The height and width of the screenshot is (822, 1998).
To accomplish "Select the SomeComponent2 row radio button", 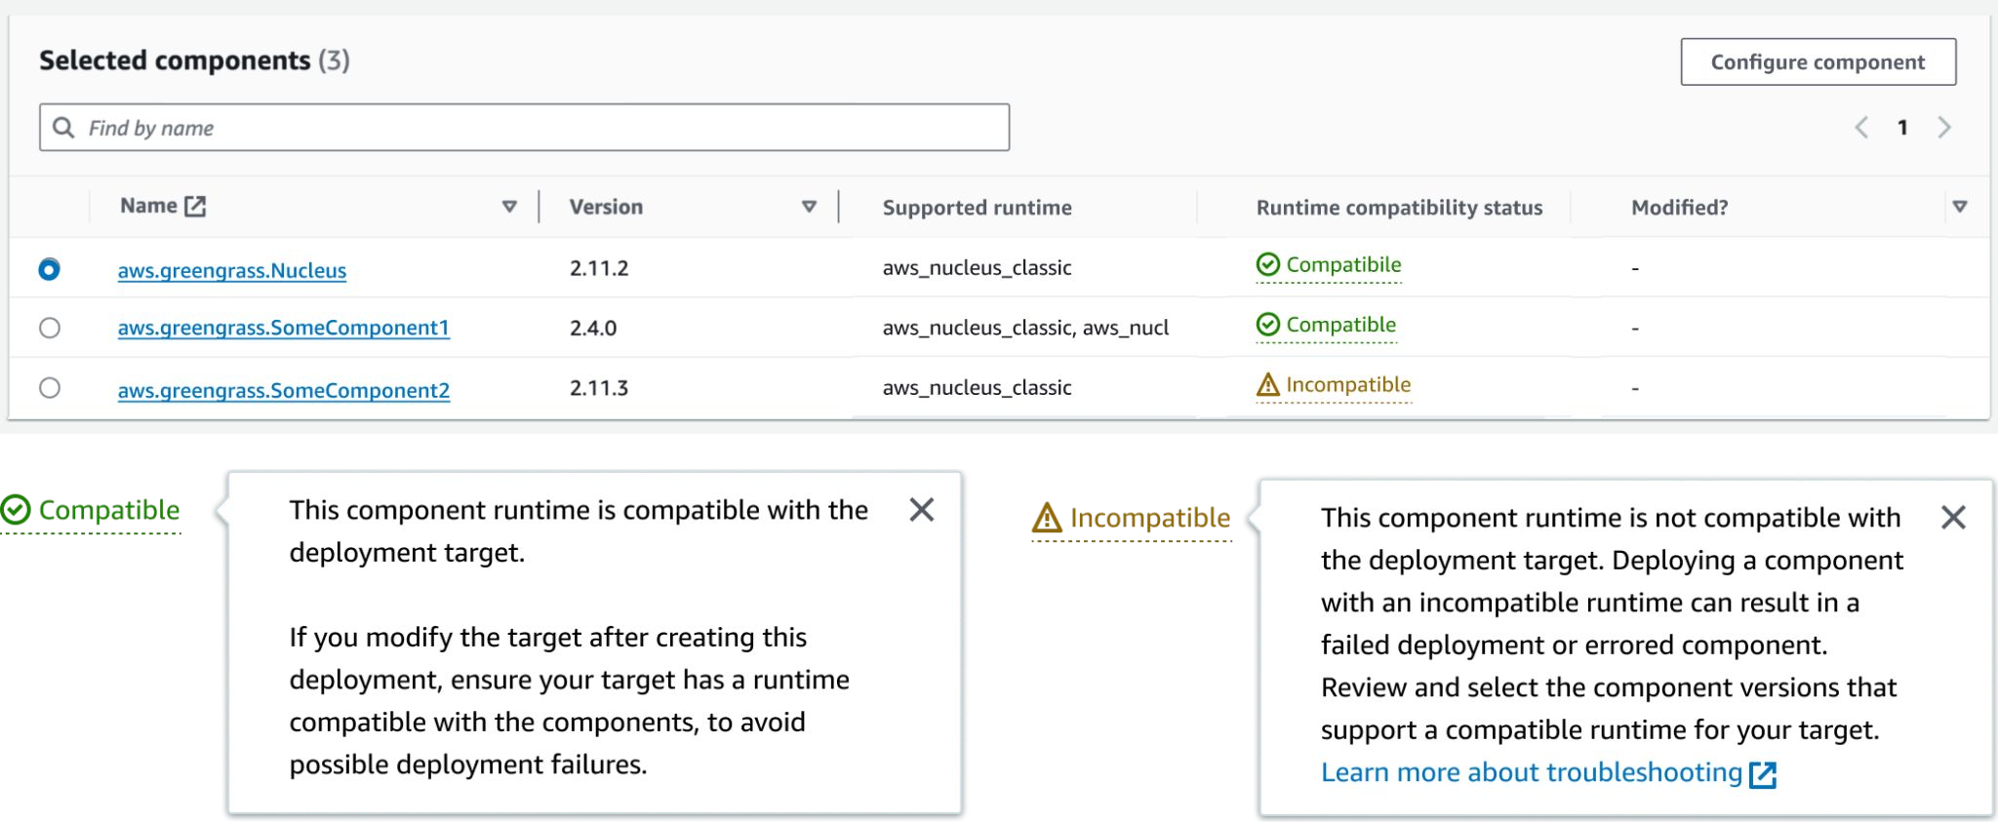I will click(x=49, y=388).
